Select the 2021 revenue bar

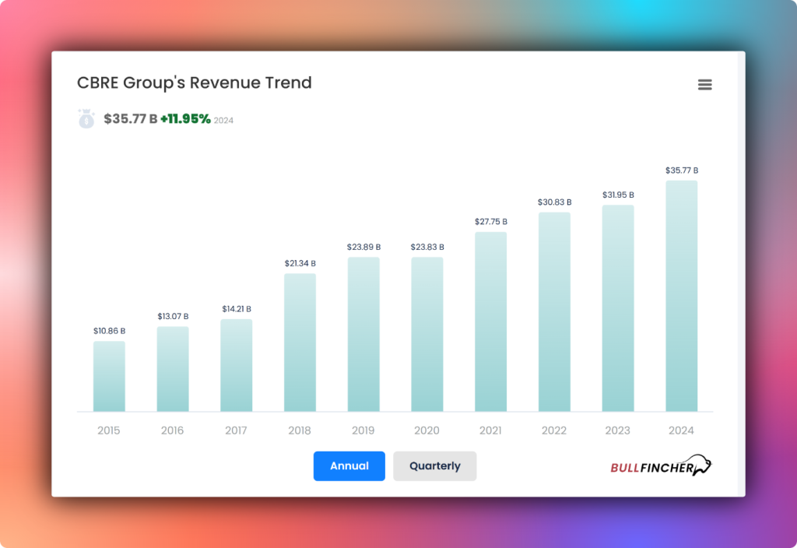(491, 321)
